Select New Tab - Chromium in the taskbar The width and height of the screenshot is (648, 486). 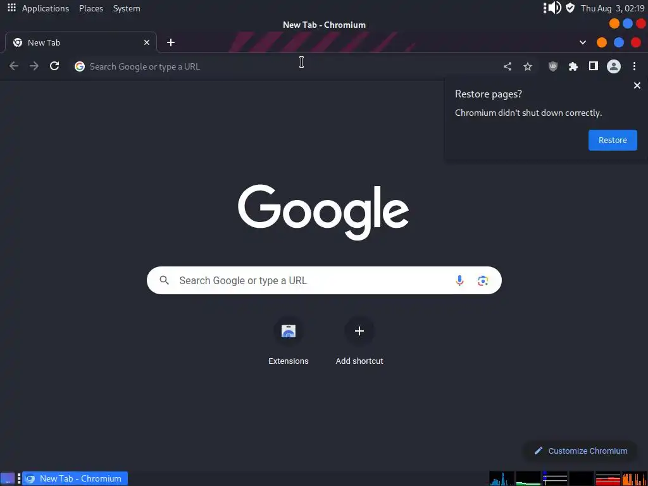(75, 478)
